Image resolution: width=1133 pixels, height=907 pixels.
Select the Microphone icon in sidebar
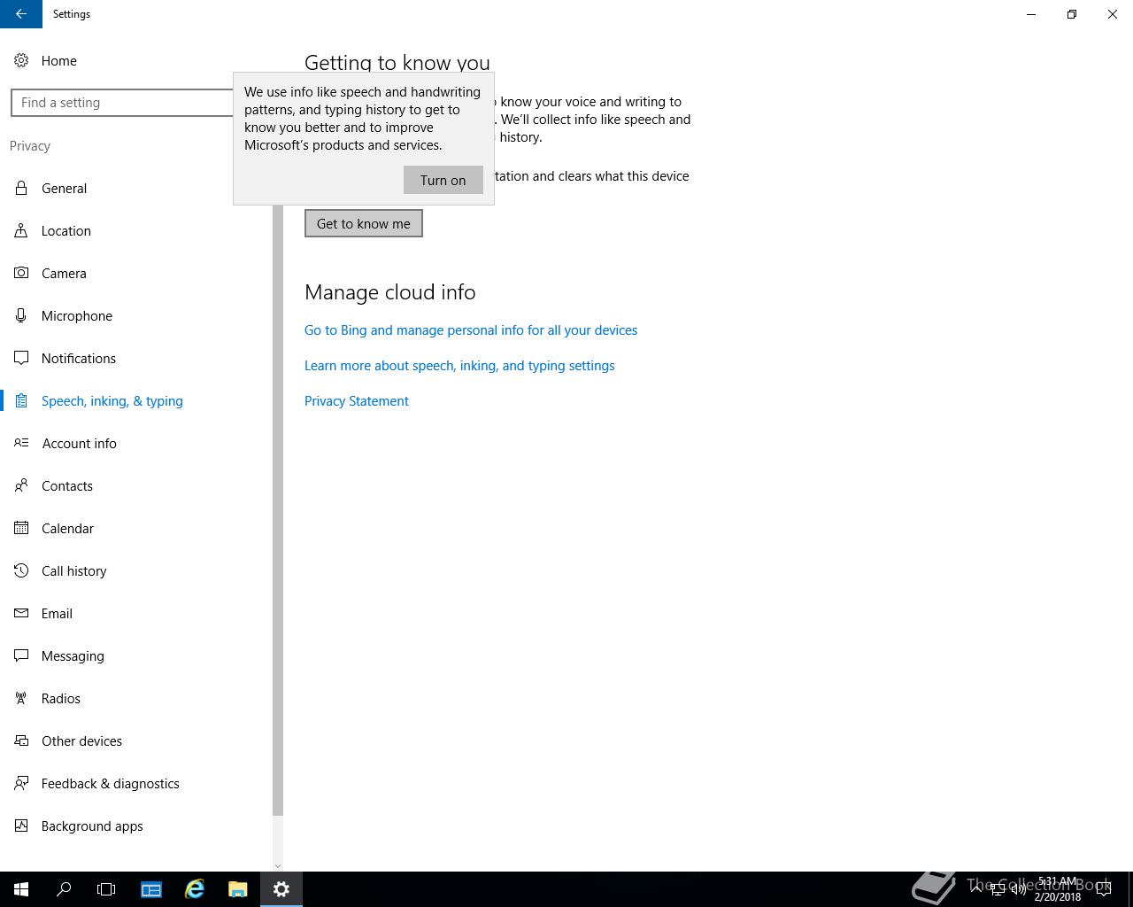tap(21, 315)
